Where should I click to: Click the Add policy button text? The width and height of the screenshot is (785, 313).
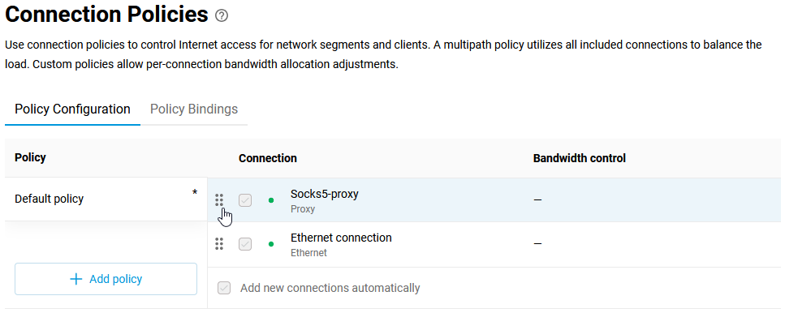point(115,279)
